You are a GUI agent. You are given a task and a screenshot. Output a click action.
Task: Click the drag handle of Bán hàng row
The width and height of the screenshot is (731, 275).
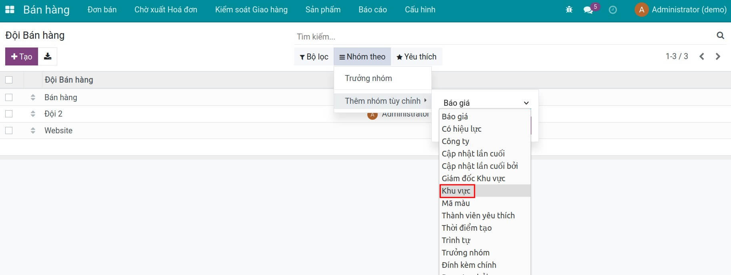[33, 97]
